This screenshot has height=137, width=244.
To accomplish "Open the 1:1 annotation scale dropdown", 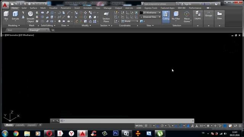I will 202,126.
